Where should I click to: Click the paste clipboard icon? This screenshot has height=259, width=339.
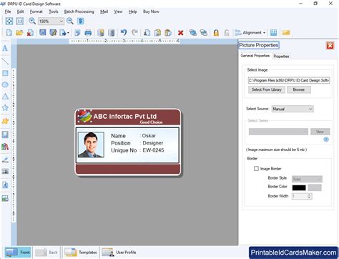pyautogui.click(x=168, y=33)
